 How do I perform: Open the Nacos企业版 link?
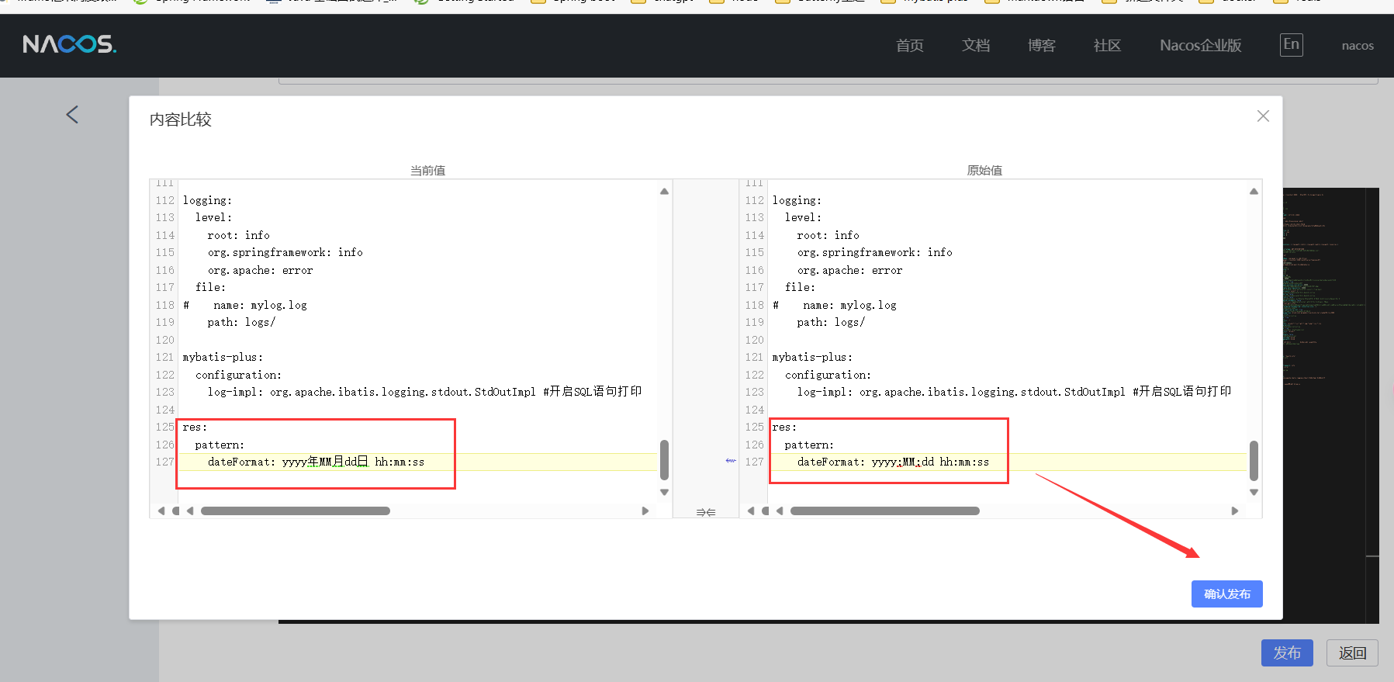(1200, 46)
